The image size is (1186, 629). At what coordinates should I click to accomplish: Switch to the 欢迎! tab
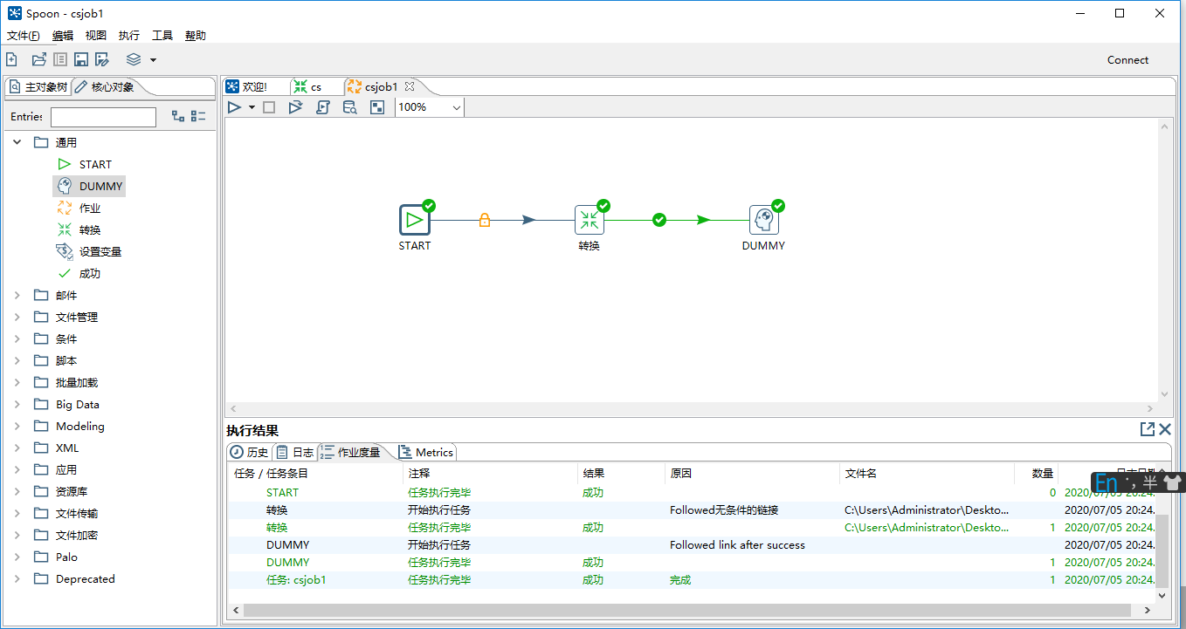pyautogui.click(x=254, y=86)
